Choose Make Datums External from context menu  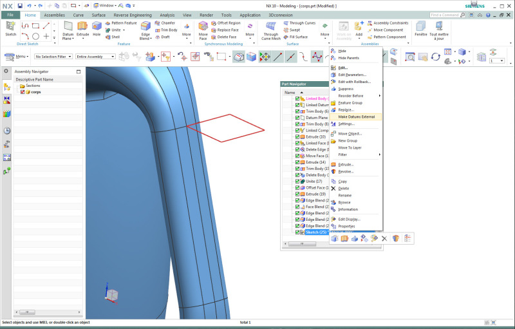click(x=356, y=117)
